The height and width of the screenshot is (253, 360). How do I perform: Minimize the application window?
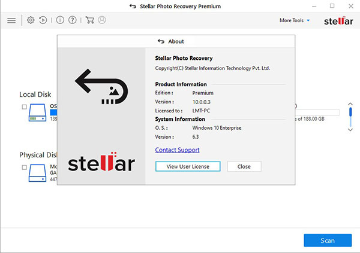tap(314, 6)
